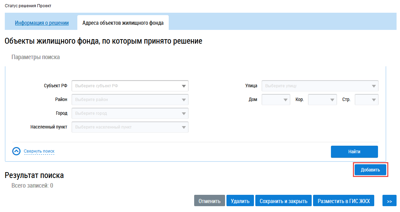
Task: Click the Добавить button
Action: (370, 170)
